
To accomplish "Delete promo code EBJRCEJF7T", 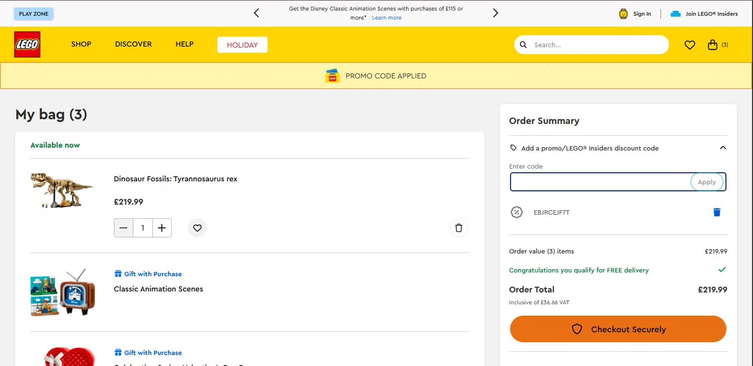I will [717, 212].
